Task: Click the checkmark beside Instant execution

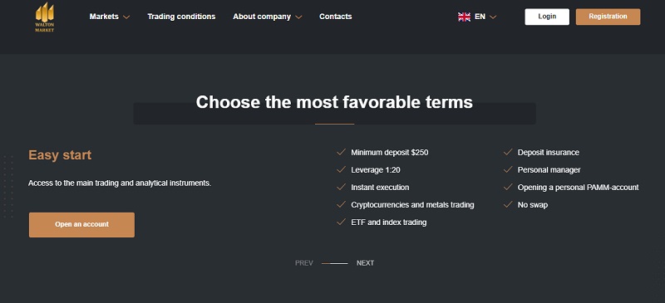Action: pos(341,187)
